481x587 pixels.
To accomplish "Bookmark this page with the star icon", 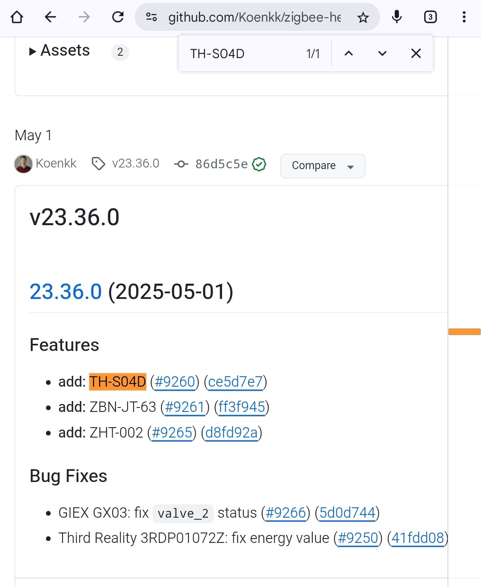I will tap(363, 18).
